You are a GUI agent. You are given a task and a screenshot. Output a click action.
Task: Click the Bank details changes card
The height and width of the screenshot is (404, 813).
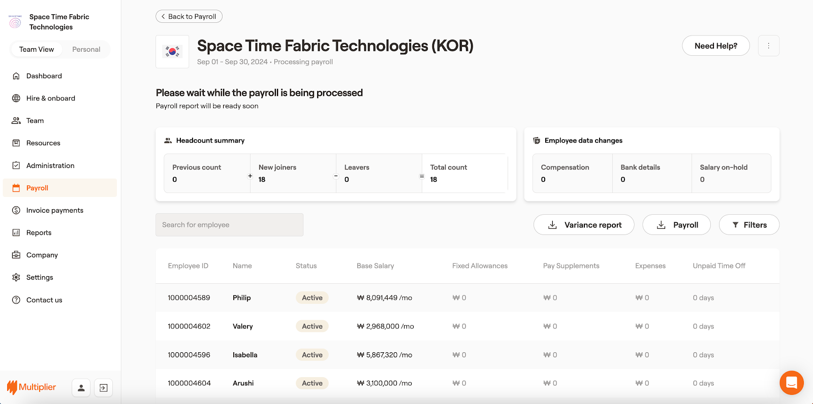652,173
